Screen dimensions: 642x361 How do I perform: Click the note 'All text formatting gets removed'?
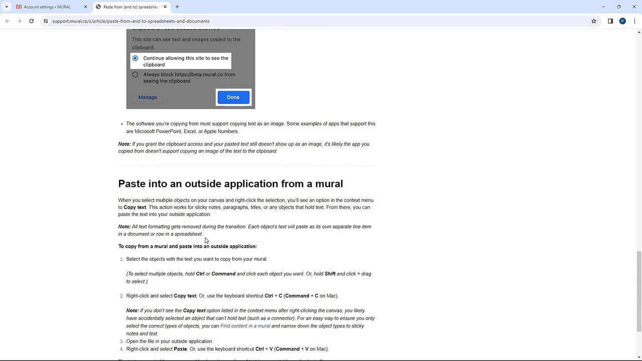pos(245,230)
